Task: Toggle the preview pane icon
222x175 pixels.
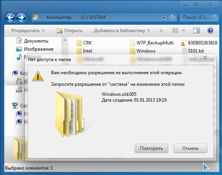Action: coord(196,31)
